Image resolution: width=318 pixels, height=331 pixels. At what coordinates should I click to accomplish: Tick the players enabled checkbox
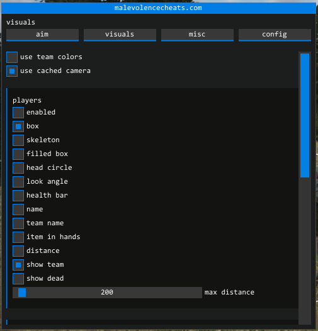18,113
